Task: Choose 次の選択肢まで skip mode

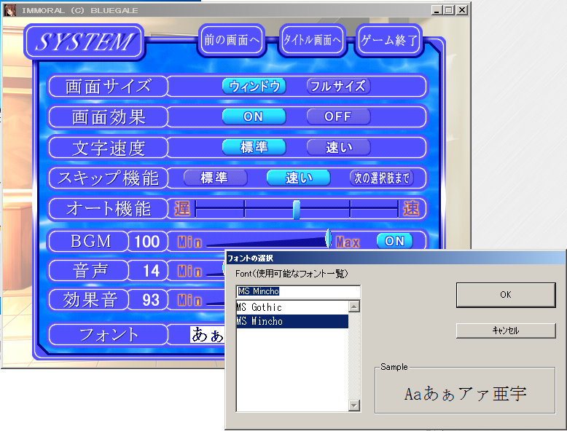Action: tap(381, 178)
